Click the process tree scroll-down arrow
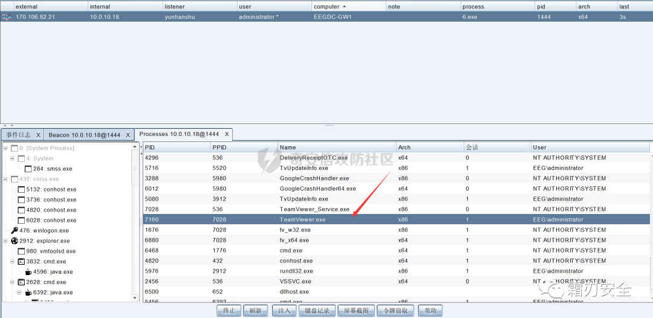 point(135,298)
